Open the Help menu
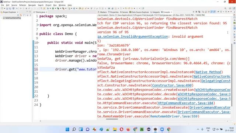The width and height of the screenshot is (236, 133). coord(70,5)
